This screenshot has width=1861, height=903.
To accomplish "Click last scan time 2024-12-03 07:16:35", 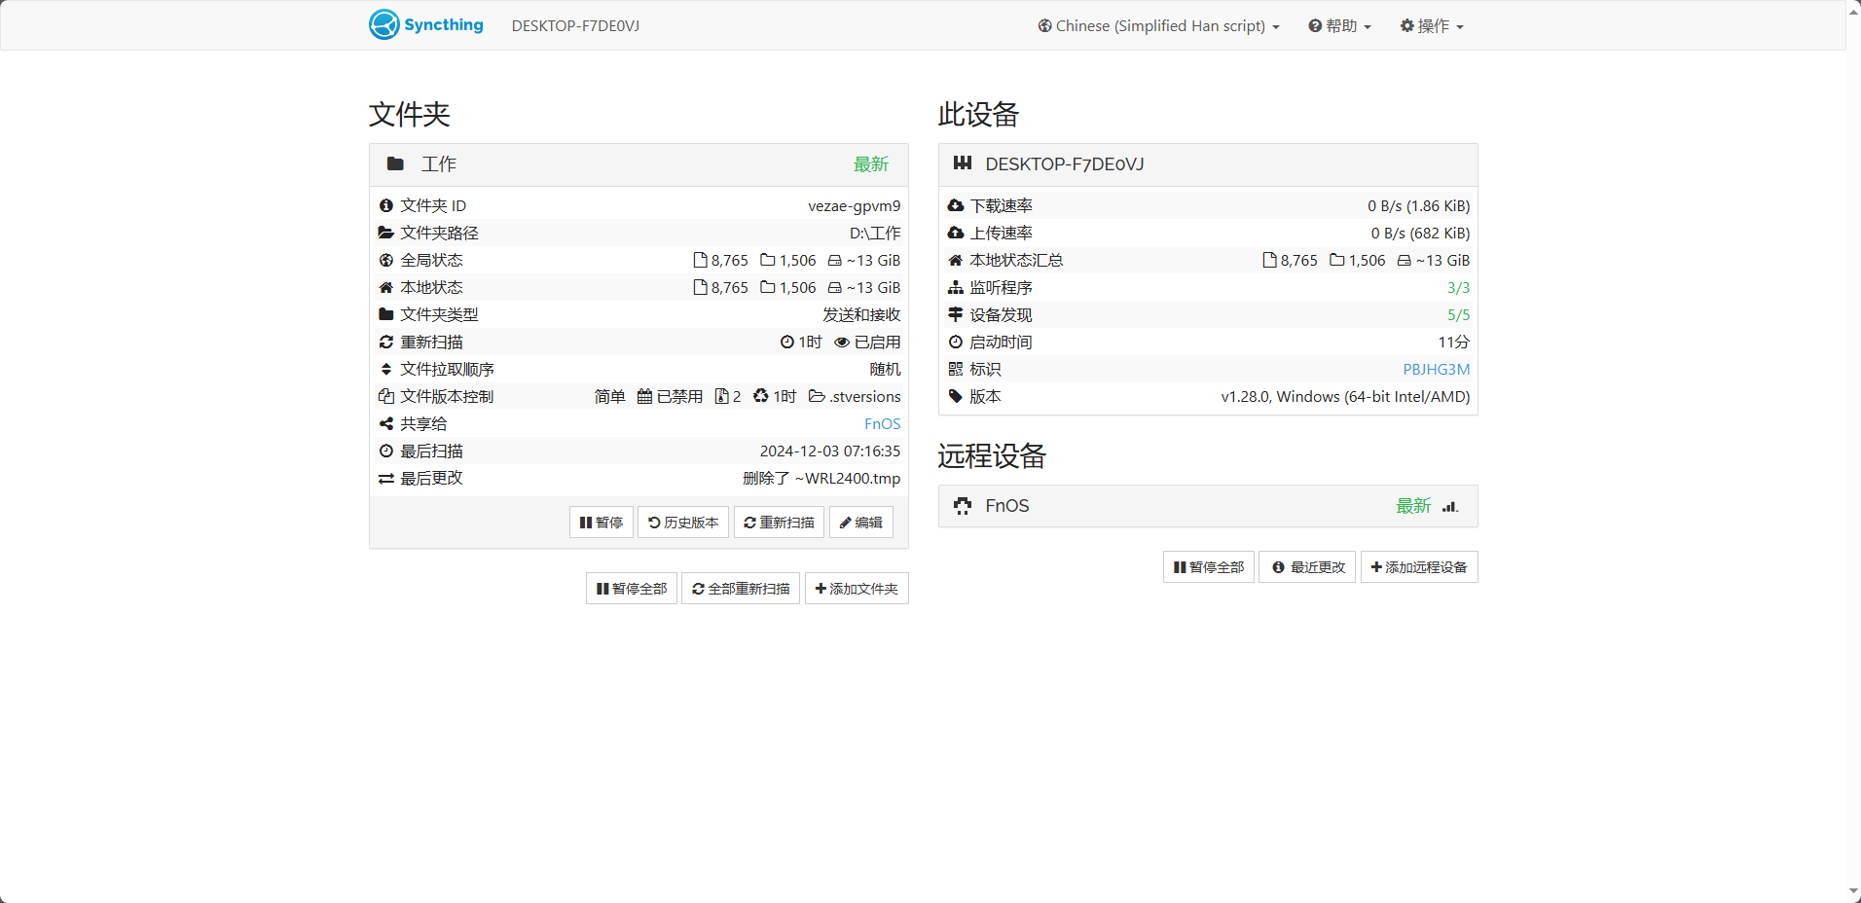I will coord(829,451).
